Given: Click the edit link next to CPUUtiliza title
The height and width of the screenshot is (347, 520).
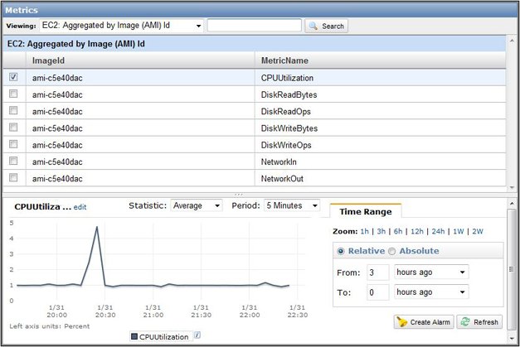Looking at the screenshot, I should (x=80, y=207).
